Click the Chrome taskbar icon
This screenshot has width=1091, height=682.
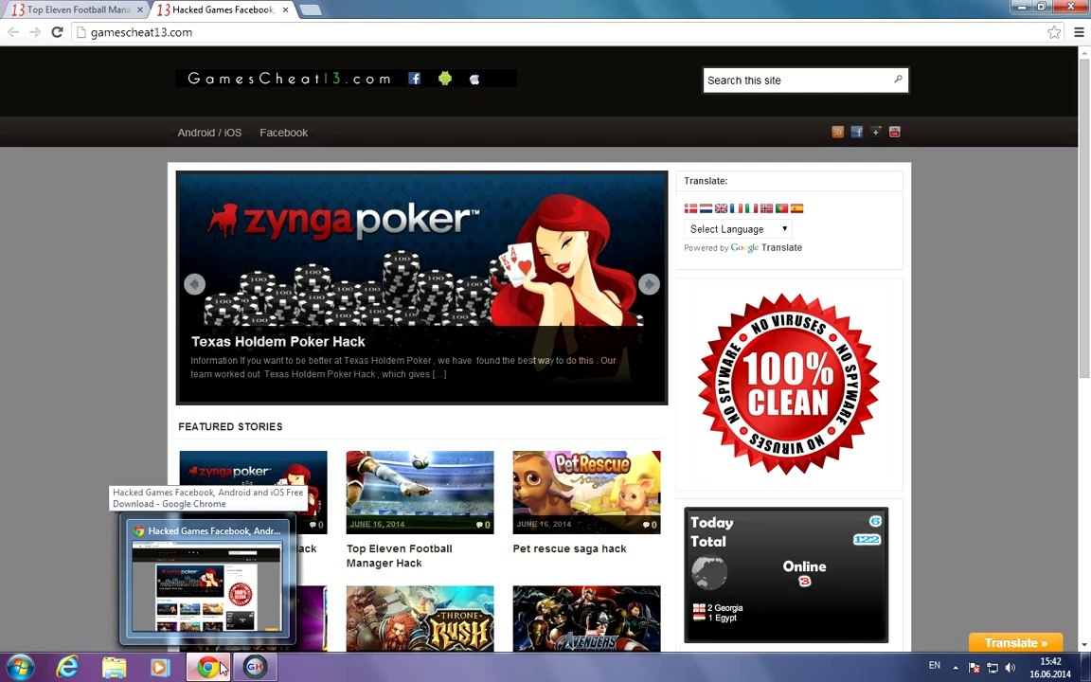coord(208,668)
